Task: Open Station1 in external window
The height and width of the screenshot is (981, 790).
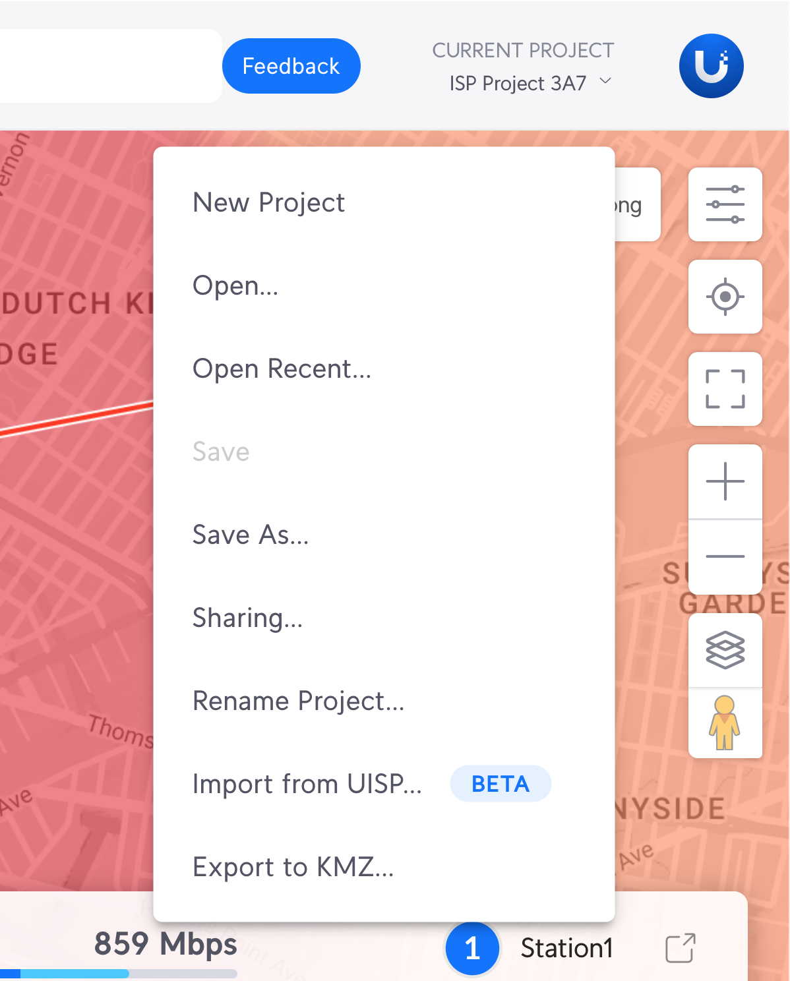Action: point(680,948)
